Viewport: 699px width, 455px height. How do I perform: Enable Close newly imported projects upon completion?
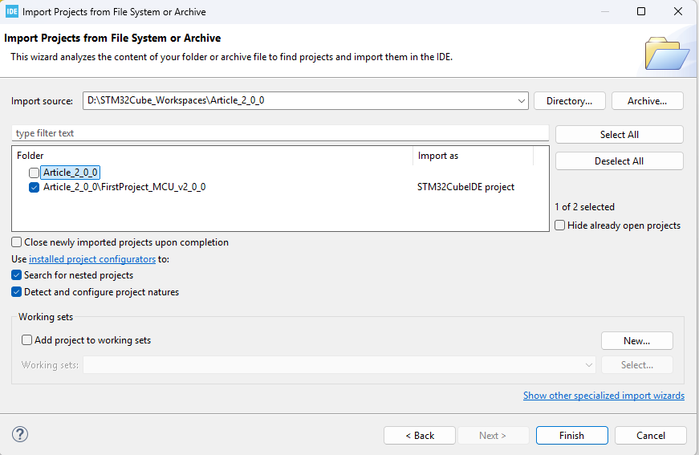[x=17, y=242]
